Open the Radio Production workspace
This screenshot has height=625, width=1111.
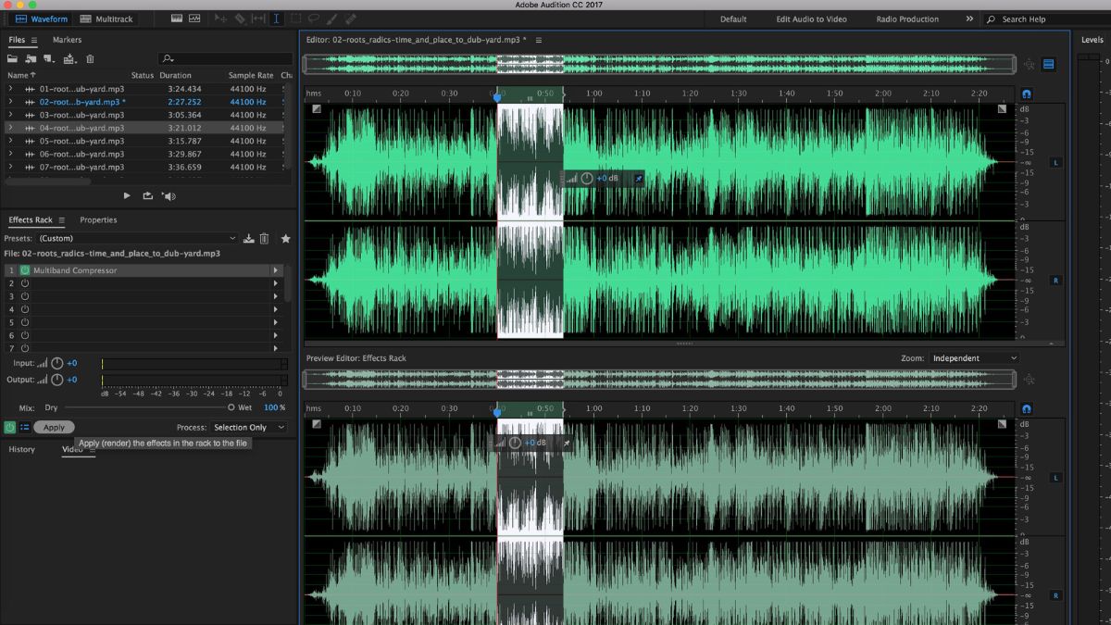coord(907,19)
